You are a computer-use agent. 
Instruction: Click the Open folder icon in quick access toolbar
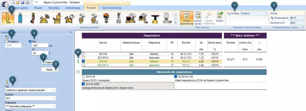18,2
